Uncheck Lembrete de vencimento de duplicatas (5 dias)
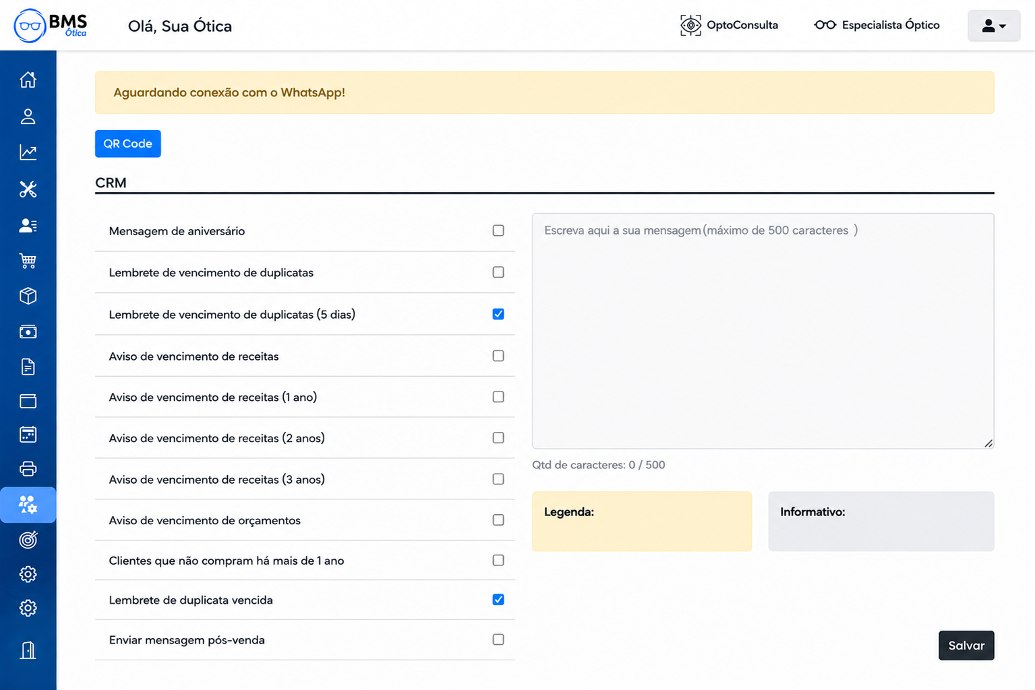 pyautogui.click(x=498, y=314)
